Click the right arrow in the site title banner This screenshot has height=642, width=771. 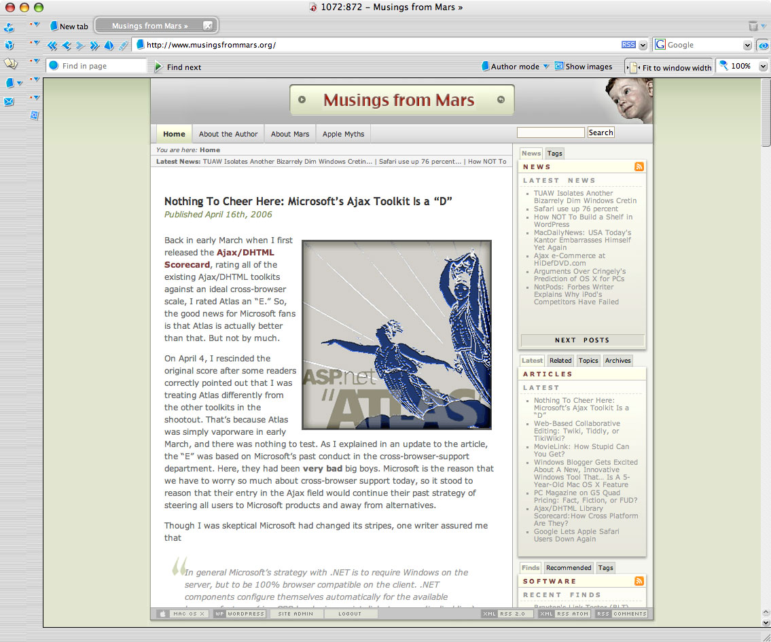[x=501, y=100]
